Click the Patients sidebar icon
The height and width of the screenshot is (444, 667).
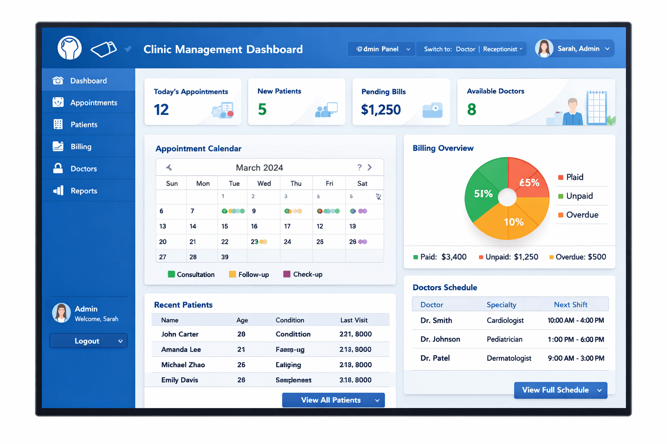pyautogui.click(x=58, y=124)
